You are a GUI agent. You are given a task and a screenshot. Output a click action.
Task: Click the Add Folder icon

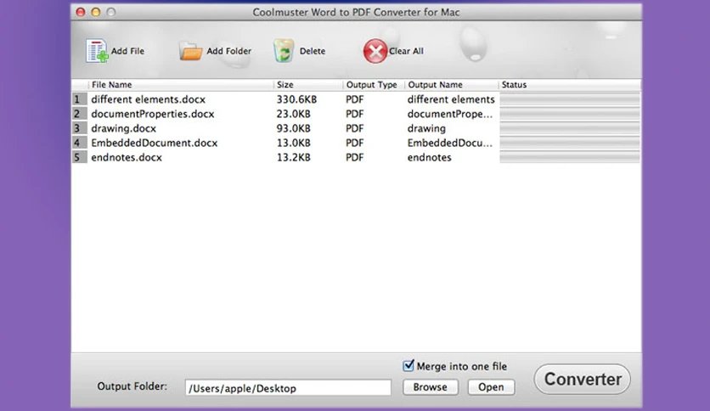point(190,51)
